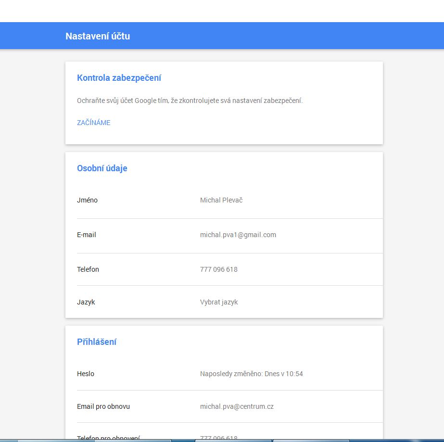Click the michal.pva1@gmail.com address

tap(238, 235)
